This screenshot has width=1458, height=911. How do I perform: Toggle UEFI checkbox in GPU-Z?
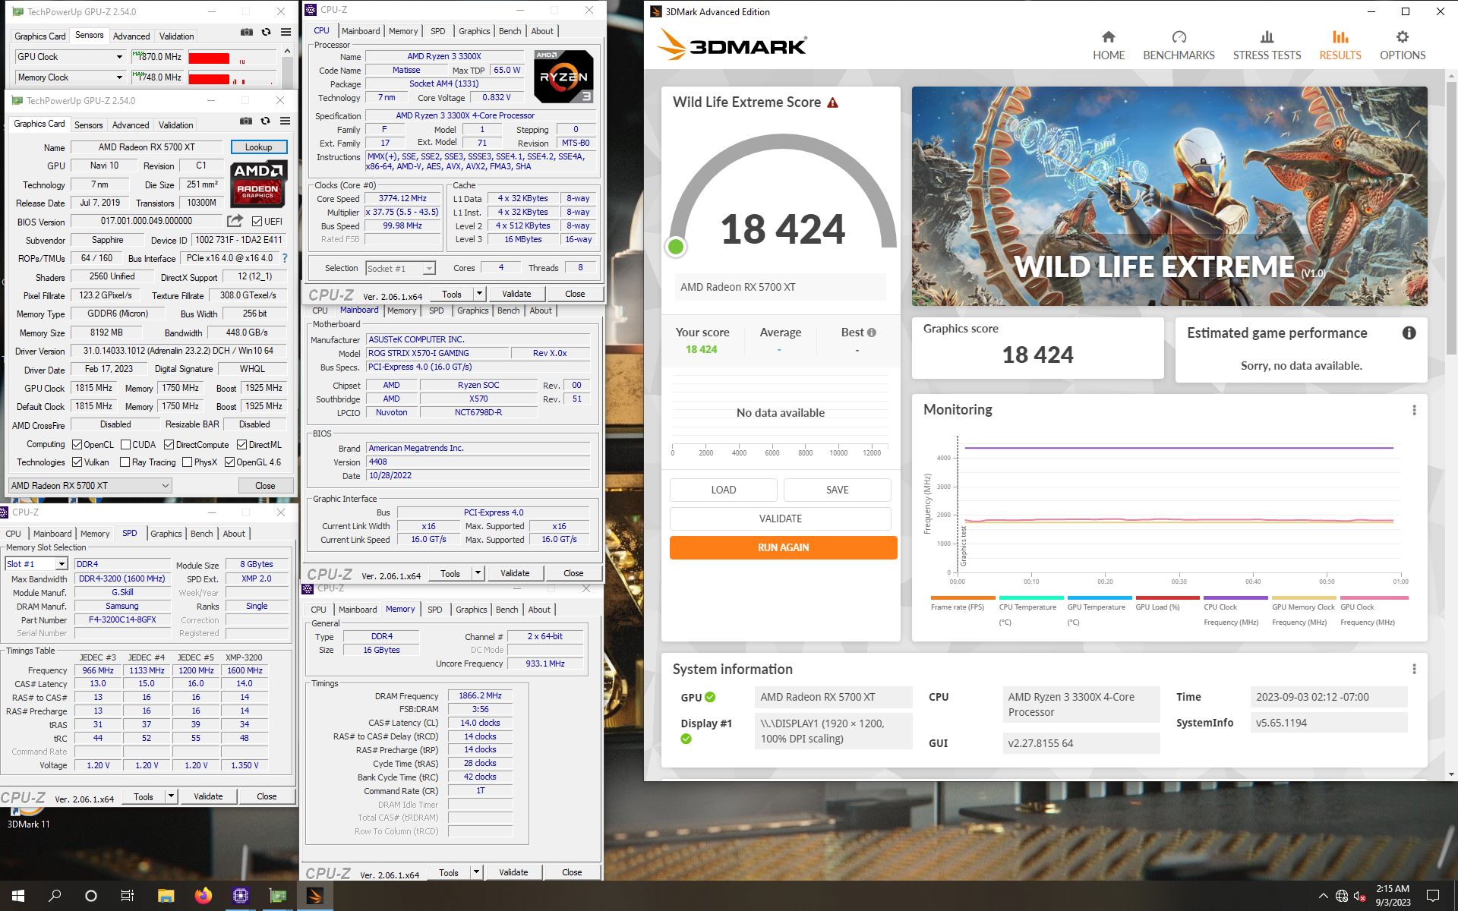coord(257,222)
